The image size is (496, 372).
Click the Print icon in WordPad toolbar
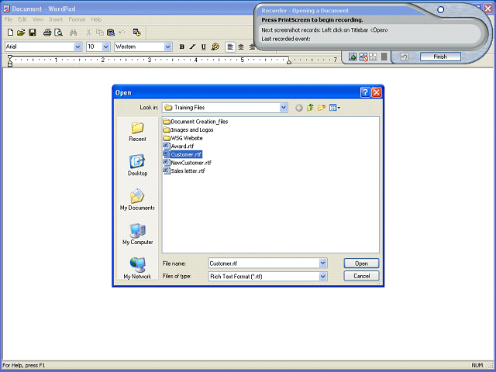47,33
